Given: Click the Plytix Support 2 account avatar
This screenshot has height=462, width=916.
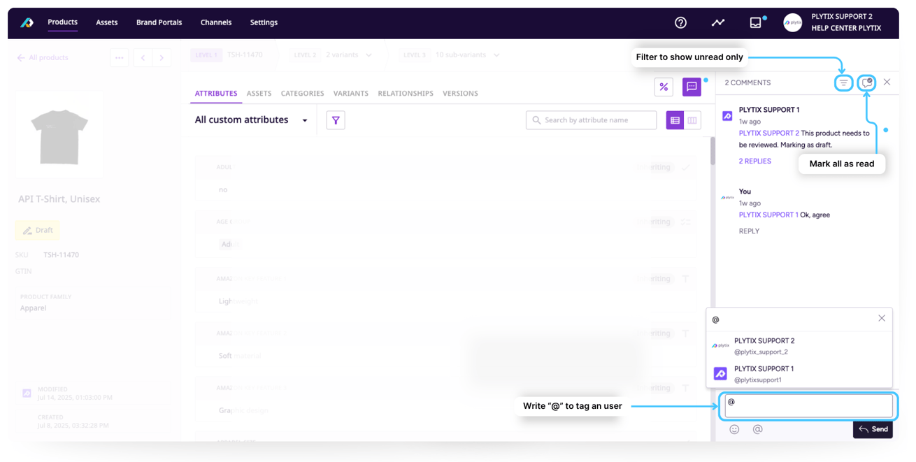Looking at the screenshot, I should point(792,22).
